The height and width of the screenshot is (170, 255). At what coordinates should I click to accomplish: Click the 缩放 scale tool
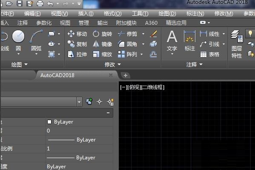(103, 54)
